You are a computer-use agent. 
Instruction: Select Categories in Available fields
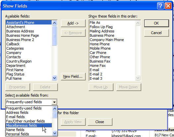29,48
